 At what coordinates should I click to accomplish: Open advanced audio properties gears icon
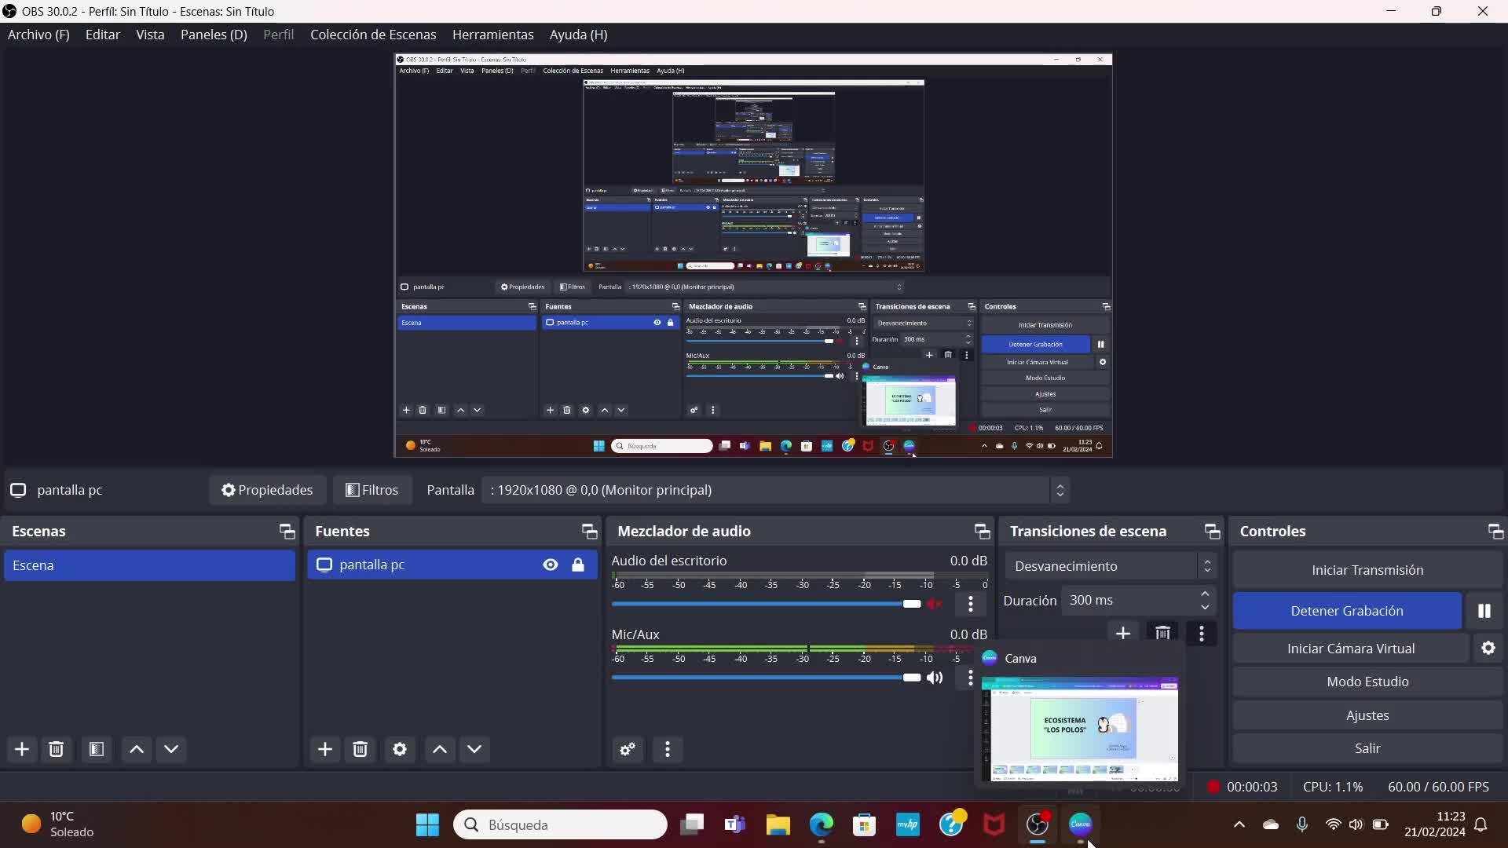(x=628, y=749)
